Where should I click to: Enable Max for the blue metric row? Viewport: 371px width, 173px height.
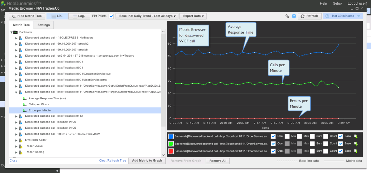(x=300, y=136)
